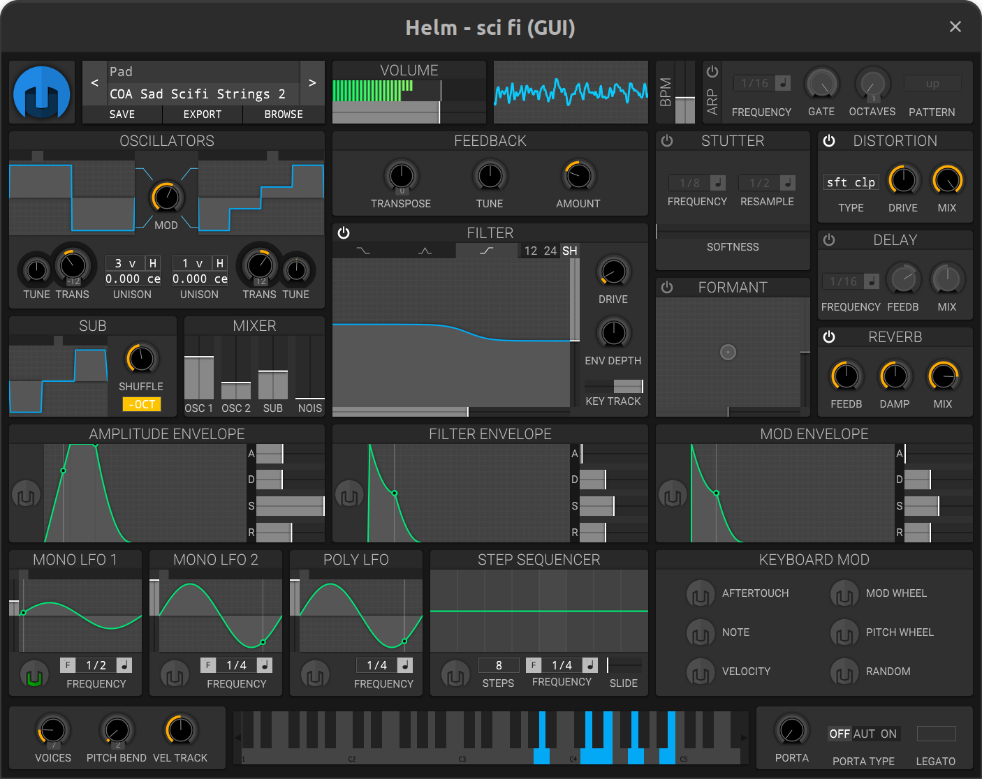
Task: Click the Helm logo icon
Action: click(x=42, y=92)
